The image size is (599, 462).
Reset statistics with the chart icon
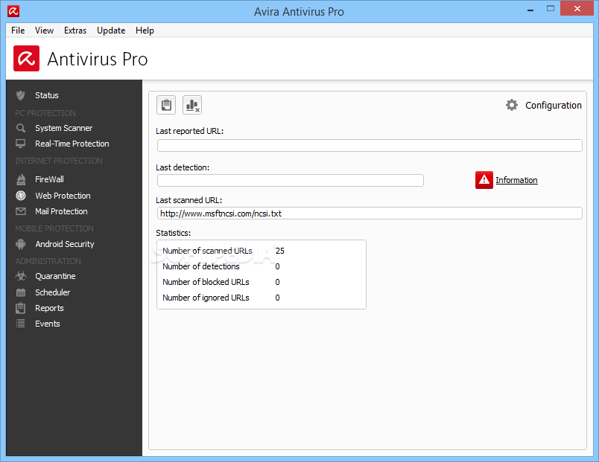(192, 105)
